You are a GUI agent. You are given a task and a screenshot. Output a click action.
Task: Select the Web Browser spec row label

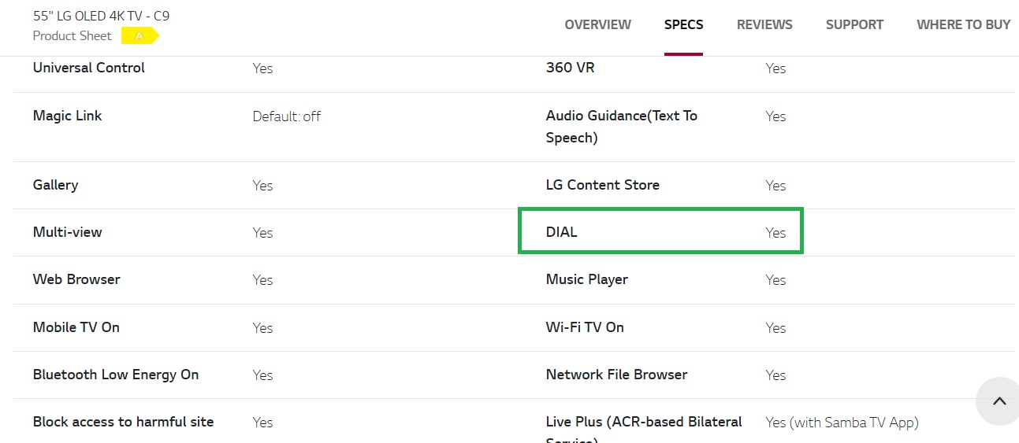[x=76, y=279]
